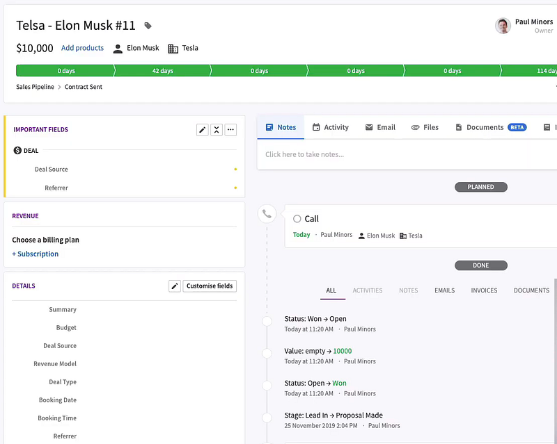Switch to the Activity tab
557x444 pixels.
tap(330, 127)
